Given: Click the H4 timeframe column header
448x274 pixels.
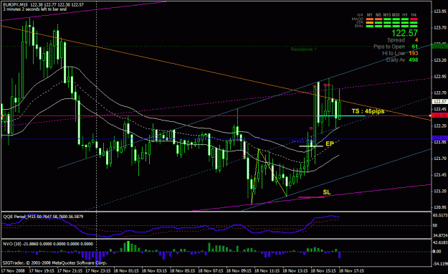Looking at the screenshot, I should [x=414, y=14].
